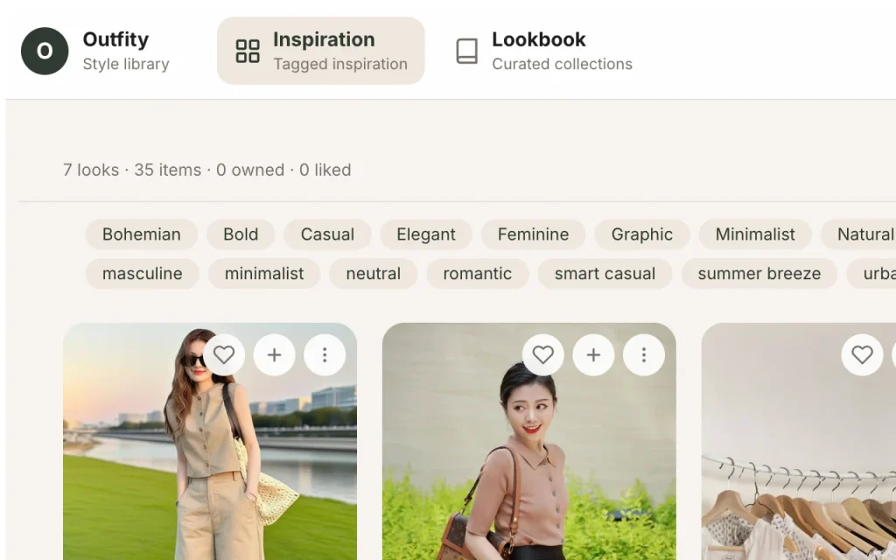The image size is (896, 560).
Task: Select the neutral tag chip
Action: (373, 274)
